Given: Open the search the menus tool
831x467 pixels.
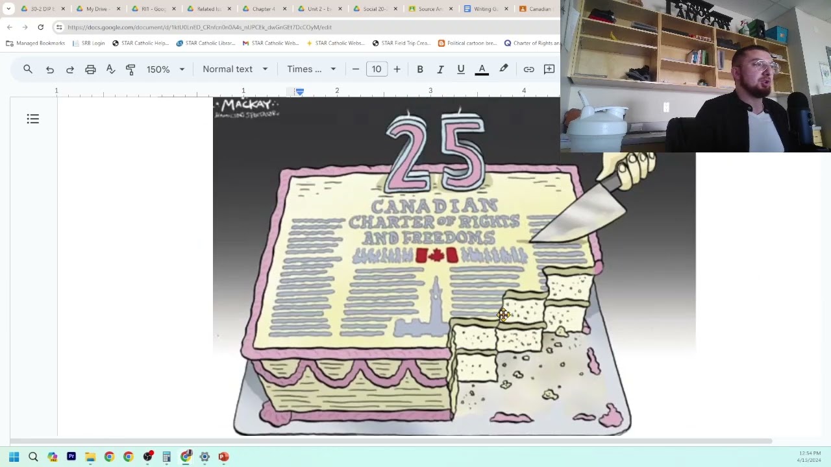Looking at the screenshot, I should click(x=28, y=69).
